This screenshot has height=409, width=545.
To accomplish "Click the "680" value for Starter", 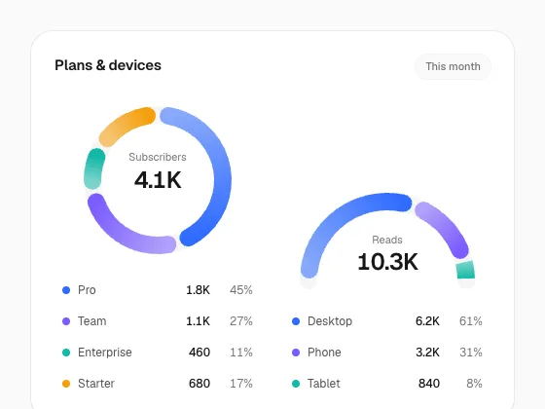I will click(x=200, y=384).
